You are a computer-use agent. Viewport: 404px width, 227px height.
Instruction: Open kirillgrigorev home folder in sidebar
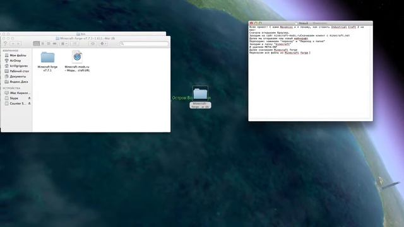[16, 66]
